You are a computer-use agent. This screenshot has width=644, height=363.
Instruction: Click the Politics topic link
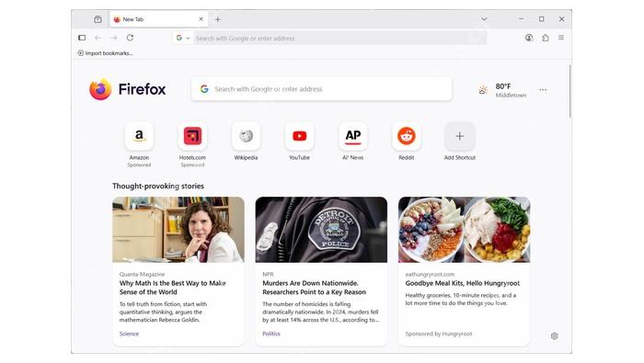271,334
